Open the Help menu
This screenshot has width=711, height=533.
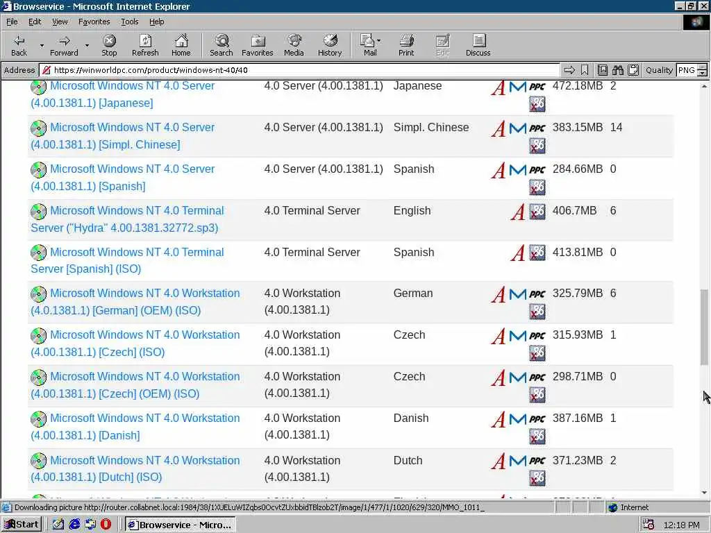click(157, 22)
